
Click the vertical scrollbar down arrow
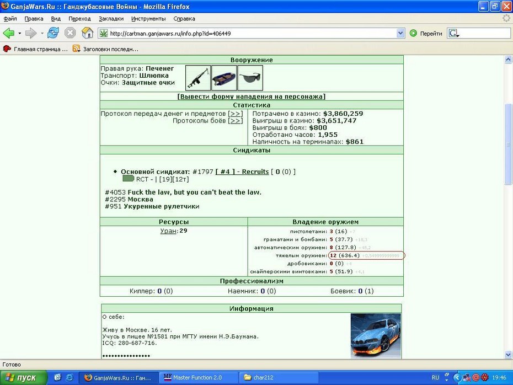508,355
